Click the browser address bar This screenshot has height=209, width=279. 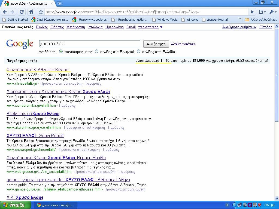(146, 12)
